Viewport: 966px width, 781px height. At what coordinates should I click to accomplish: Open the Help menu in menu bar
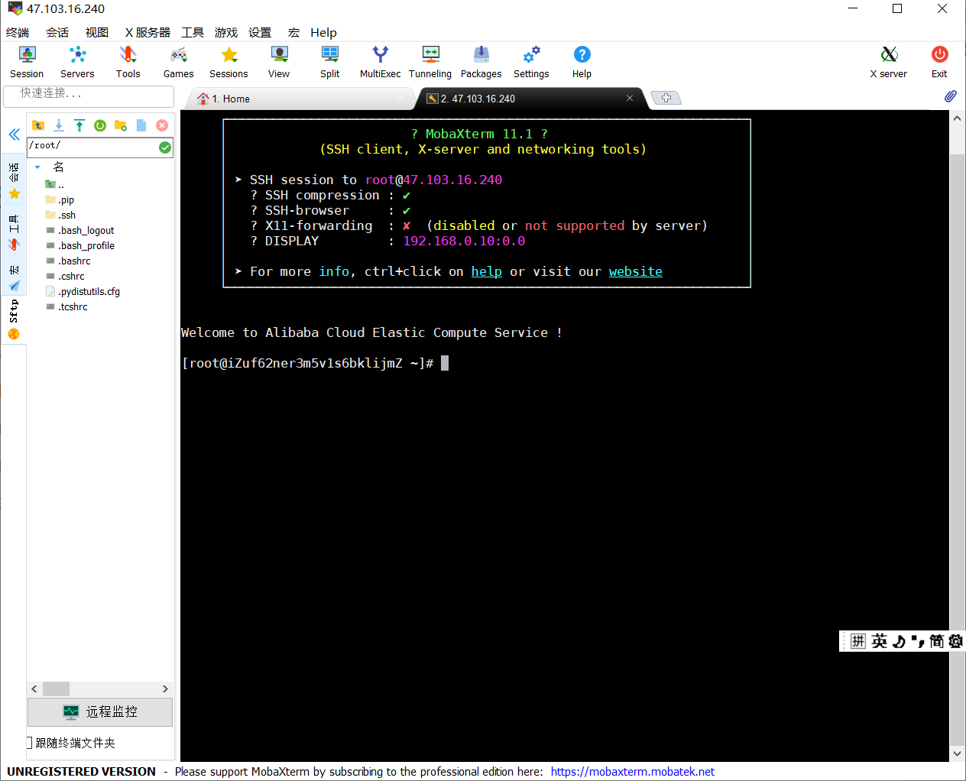pyautogui.click(x=323, y=33)
